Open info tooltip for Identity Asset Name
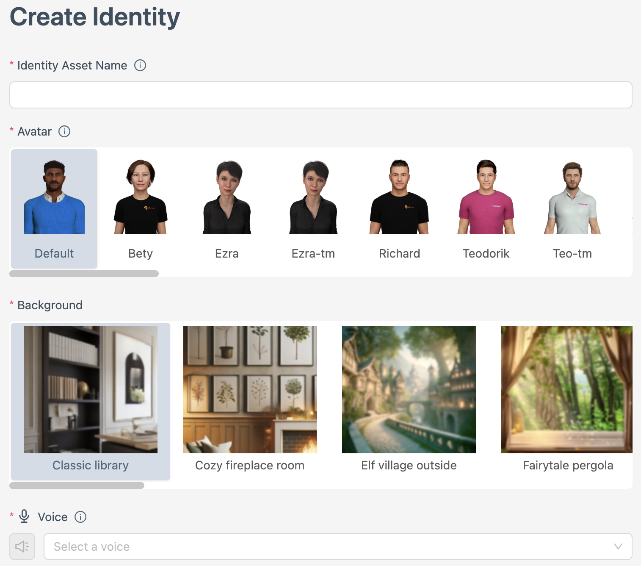 click(140, 65)
